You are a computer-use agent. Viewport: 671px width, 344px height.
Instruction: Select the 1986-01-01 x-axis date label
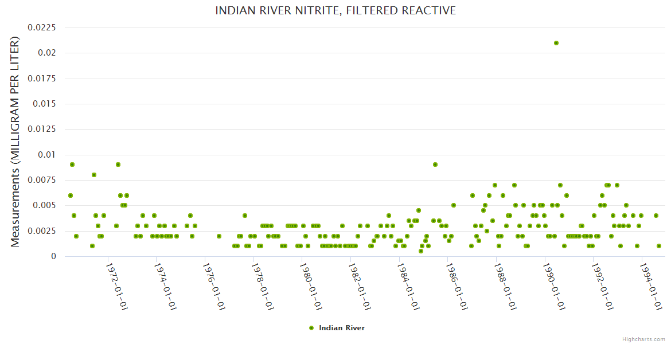[x=455, y=286]
